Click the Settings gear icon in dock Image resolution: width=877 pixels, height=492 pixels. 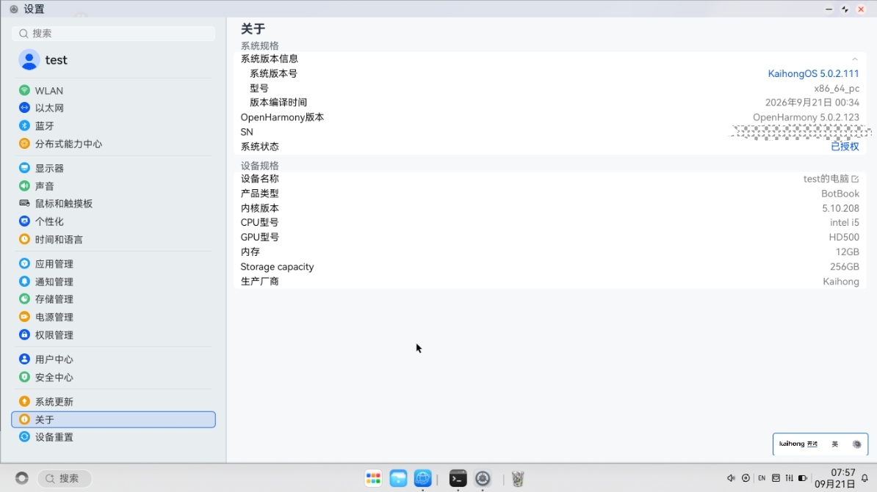click(x=483, y=479)
